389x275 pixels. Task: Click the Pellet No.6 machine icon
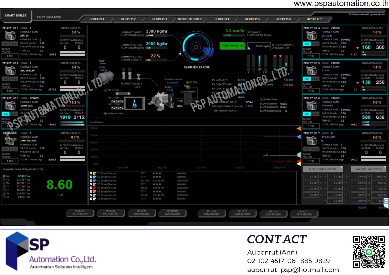tap(311, 105)
